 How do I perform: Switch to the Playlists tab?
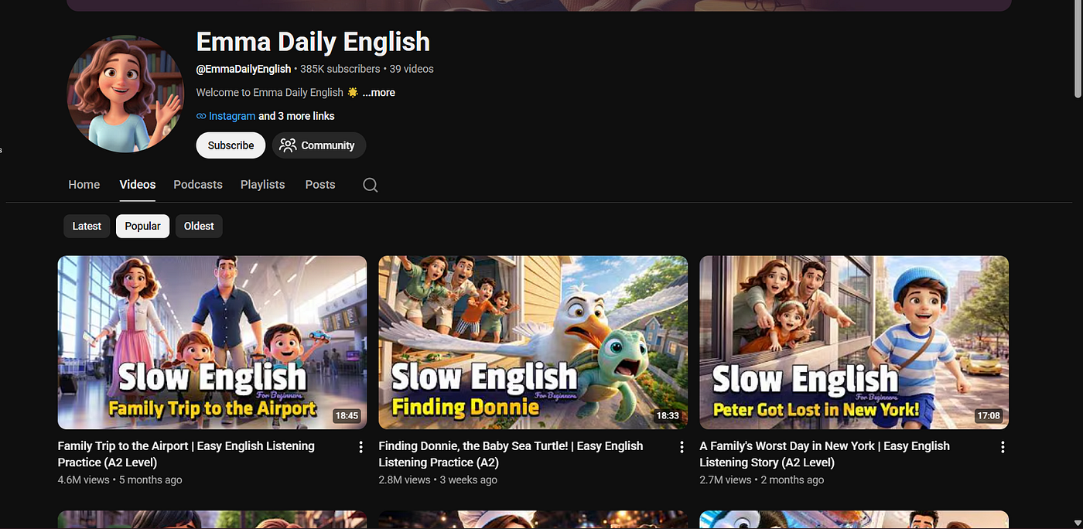[x=263, y=185]
